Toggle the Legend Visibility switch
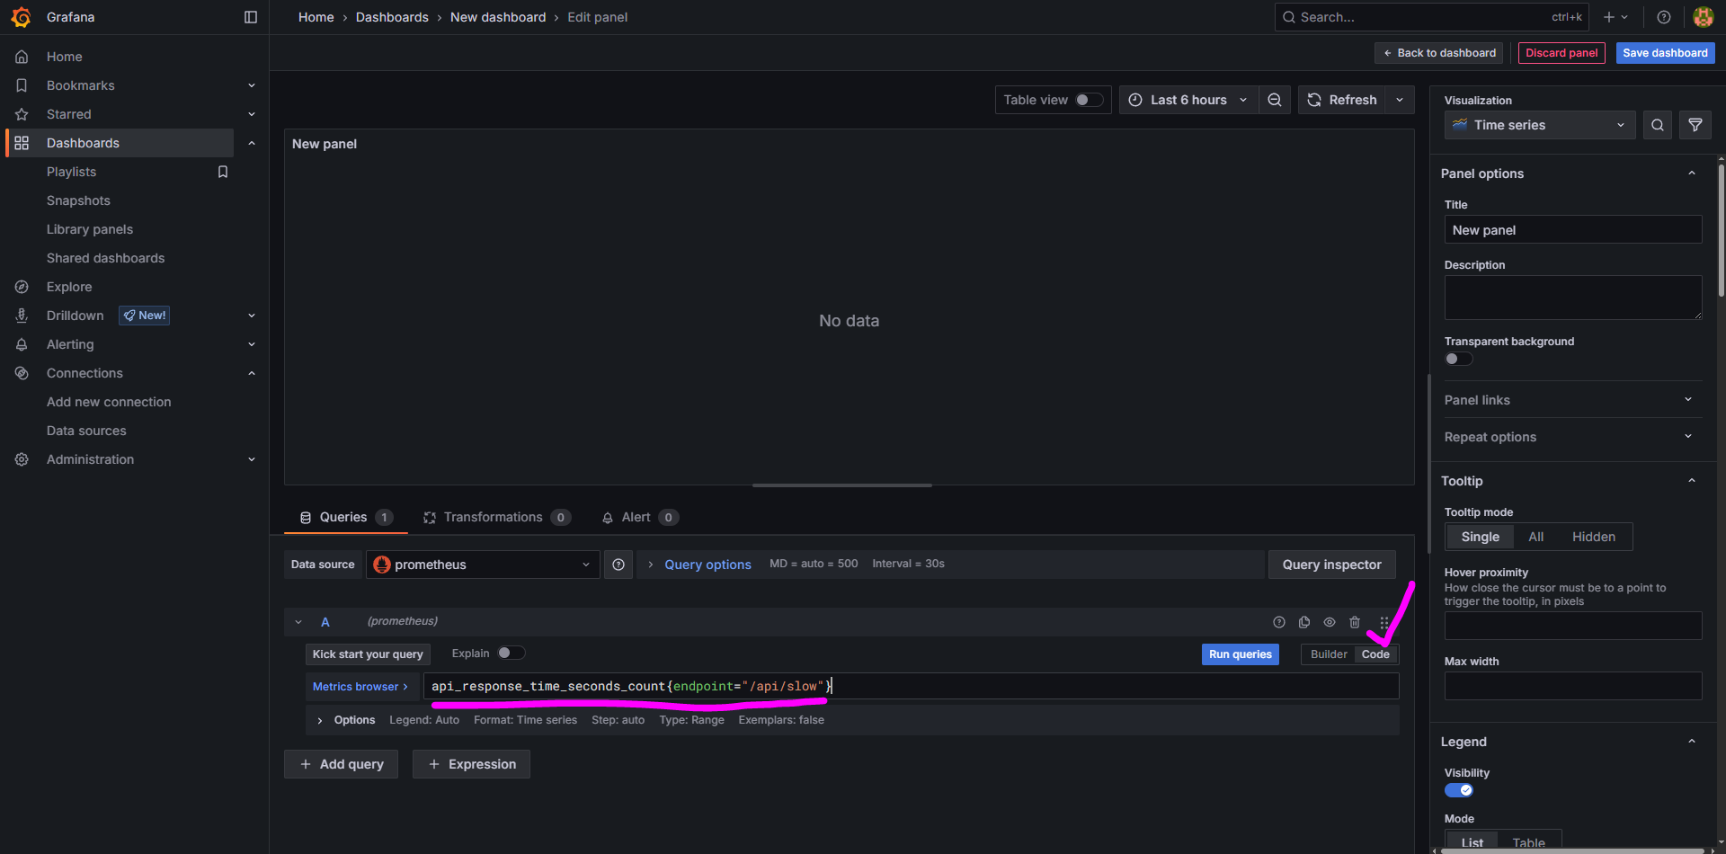The image size is (1726, 854). [x=1458, y=790]
